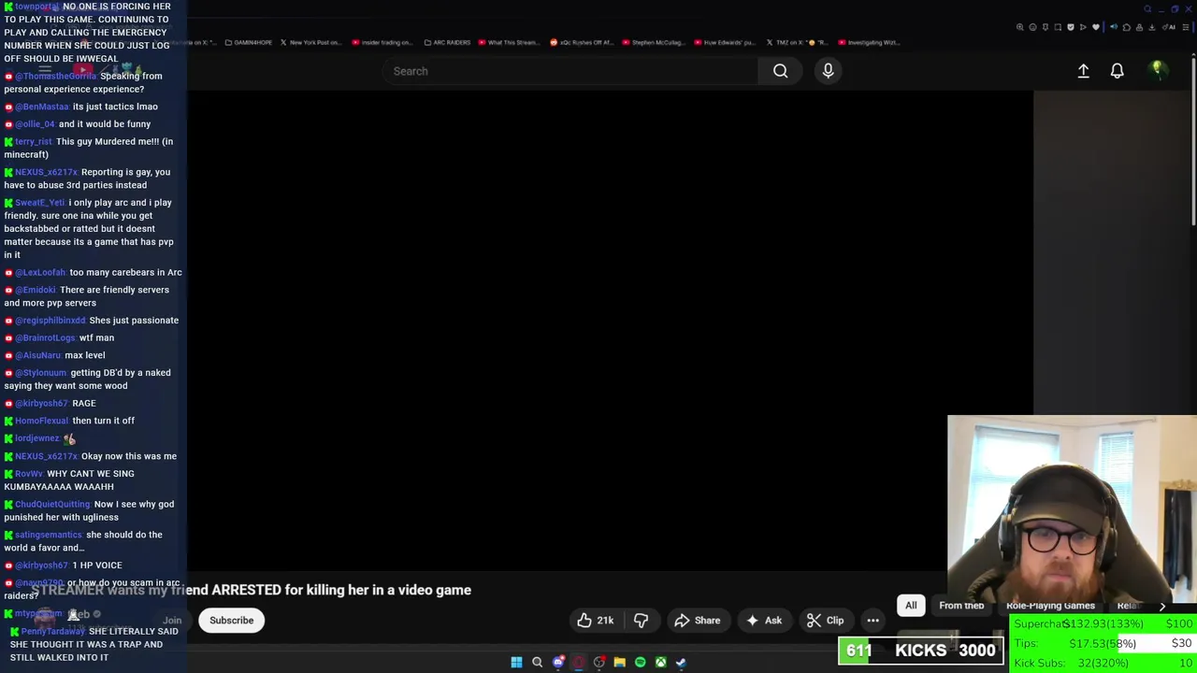The width and height of the screenshot is (1197, 673).
Task: Open Windows taskbar search
Action: coord(537,663)
